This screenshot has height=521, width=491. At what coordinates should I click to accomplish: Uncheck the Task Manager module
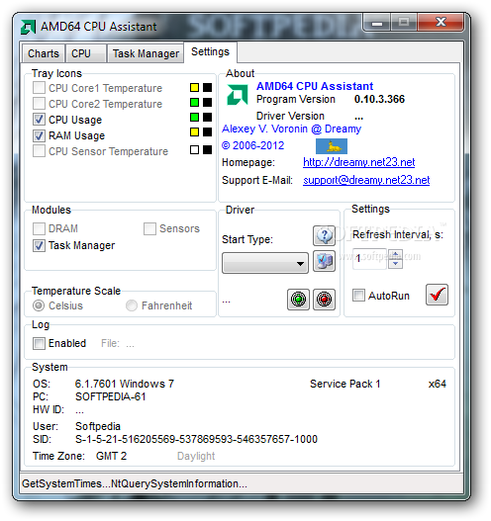pos(39,245)
